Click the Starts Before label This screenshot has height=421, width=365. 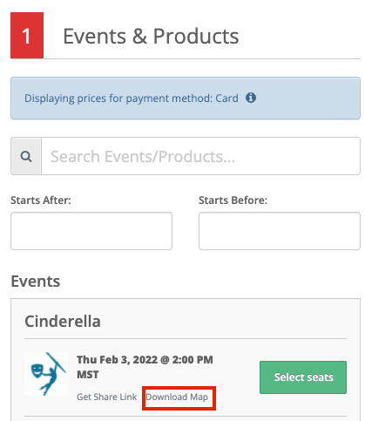coord(233,200)
